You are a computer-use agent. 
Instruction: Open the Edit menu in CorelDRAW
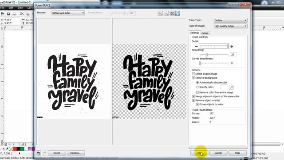point(11,8)
